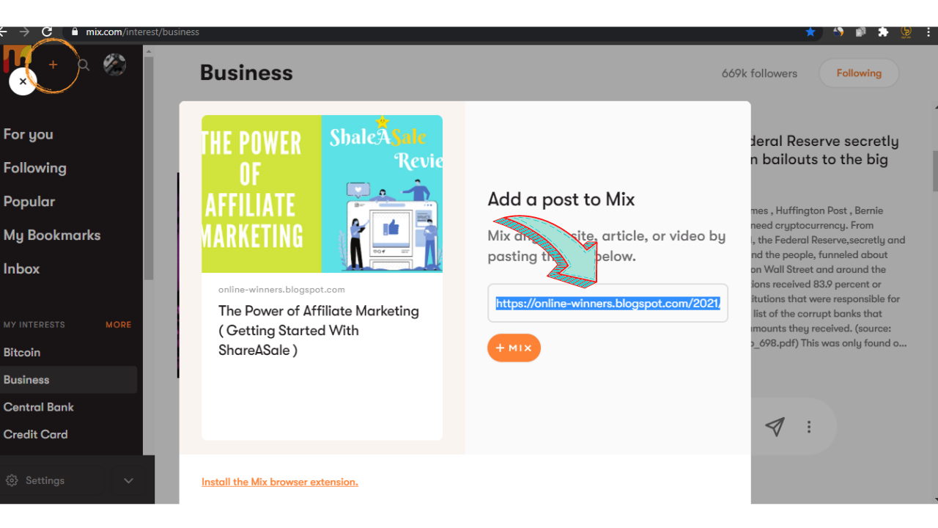Click the Settings label in the sidebar

(x=45, y=480)
